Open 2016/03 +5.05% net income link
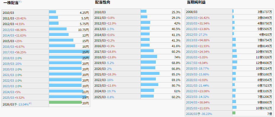275x117 pixels. click(x=192, y=57)
